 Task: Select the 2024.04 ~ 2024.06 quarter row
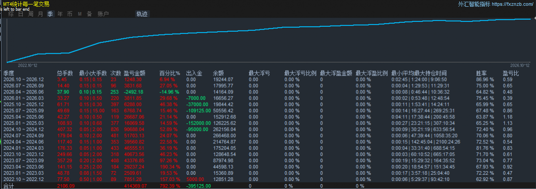[268, 142]
